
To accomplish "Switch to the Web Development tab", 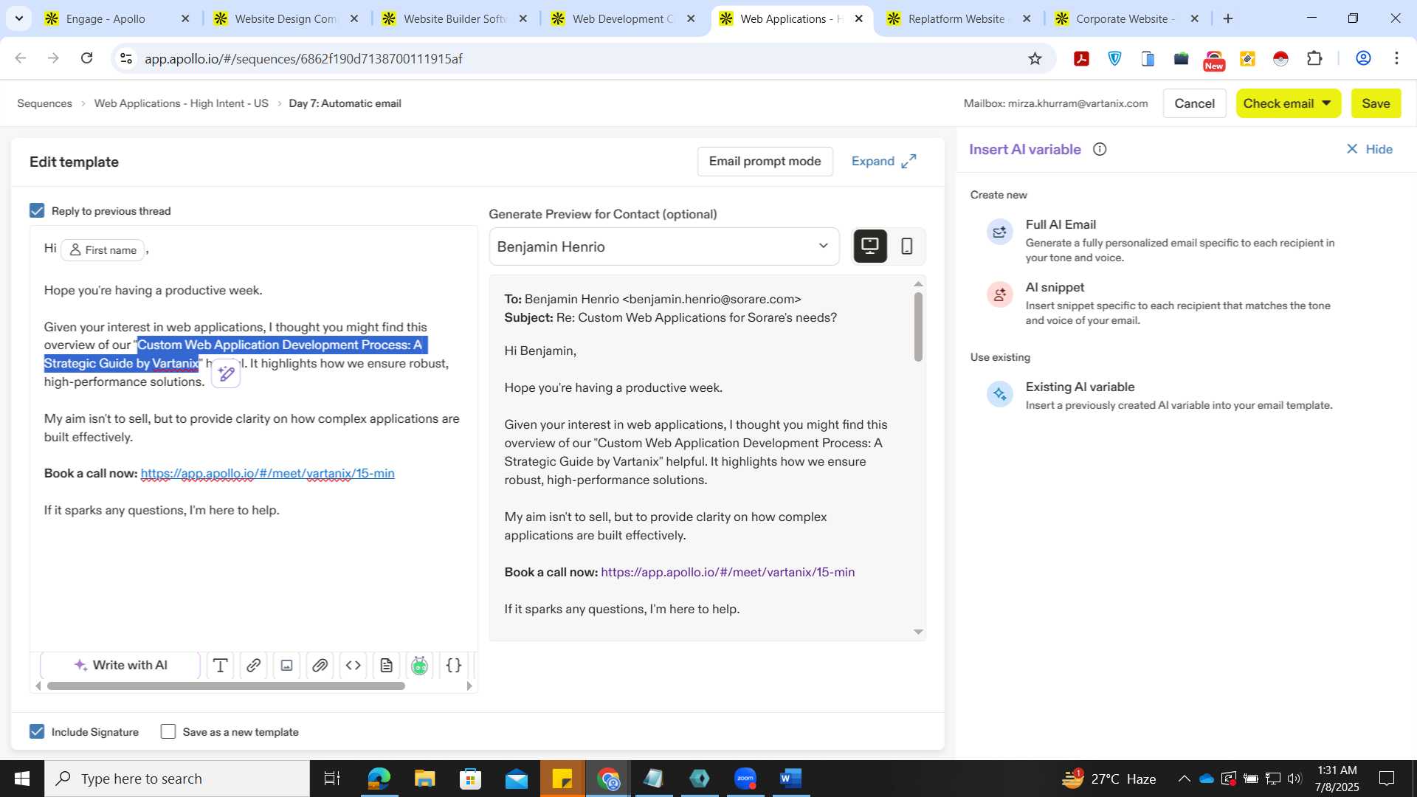I will pos(622,18).
